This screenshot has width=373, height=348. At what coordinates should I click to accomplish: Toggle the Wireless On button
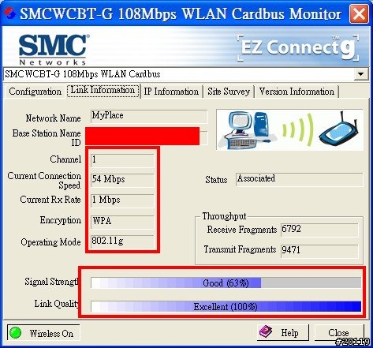43,333
